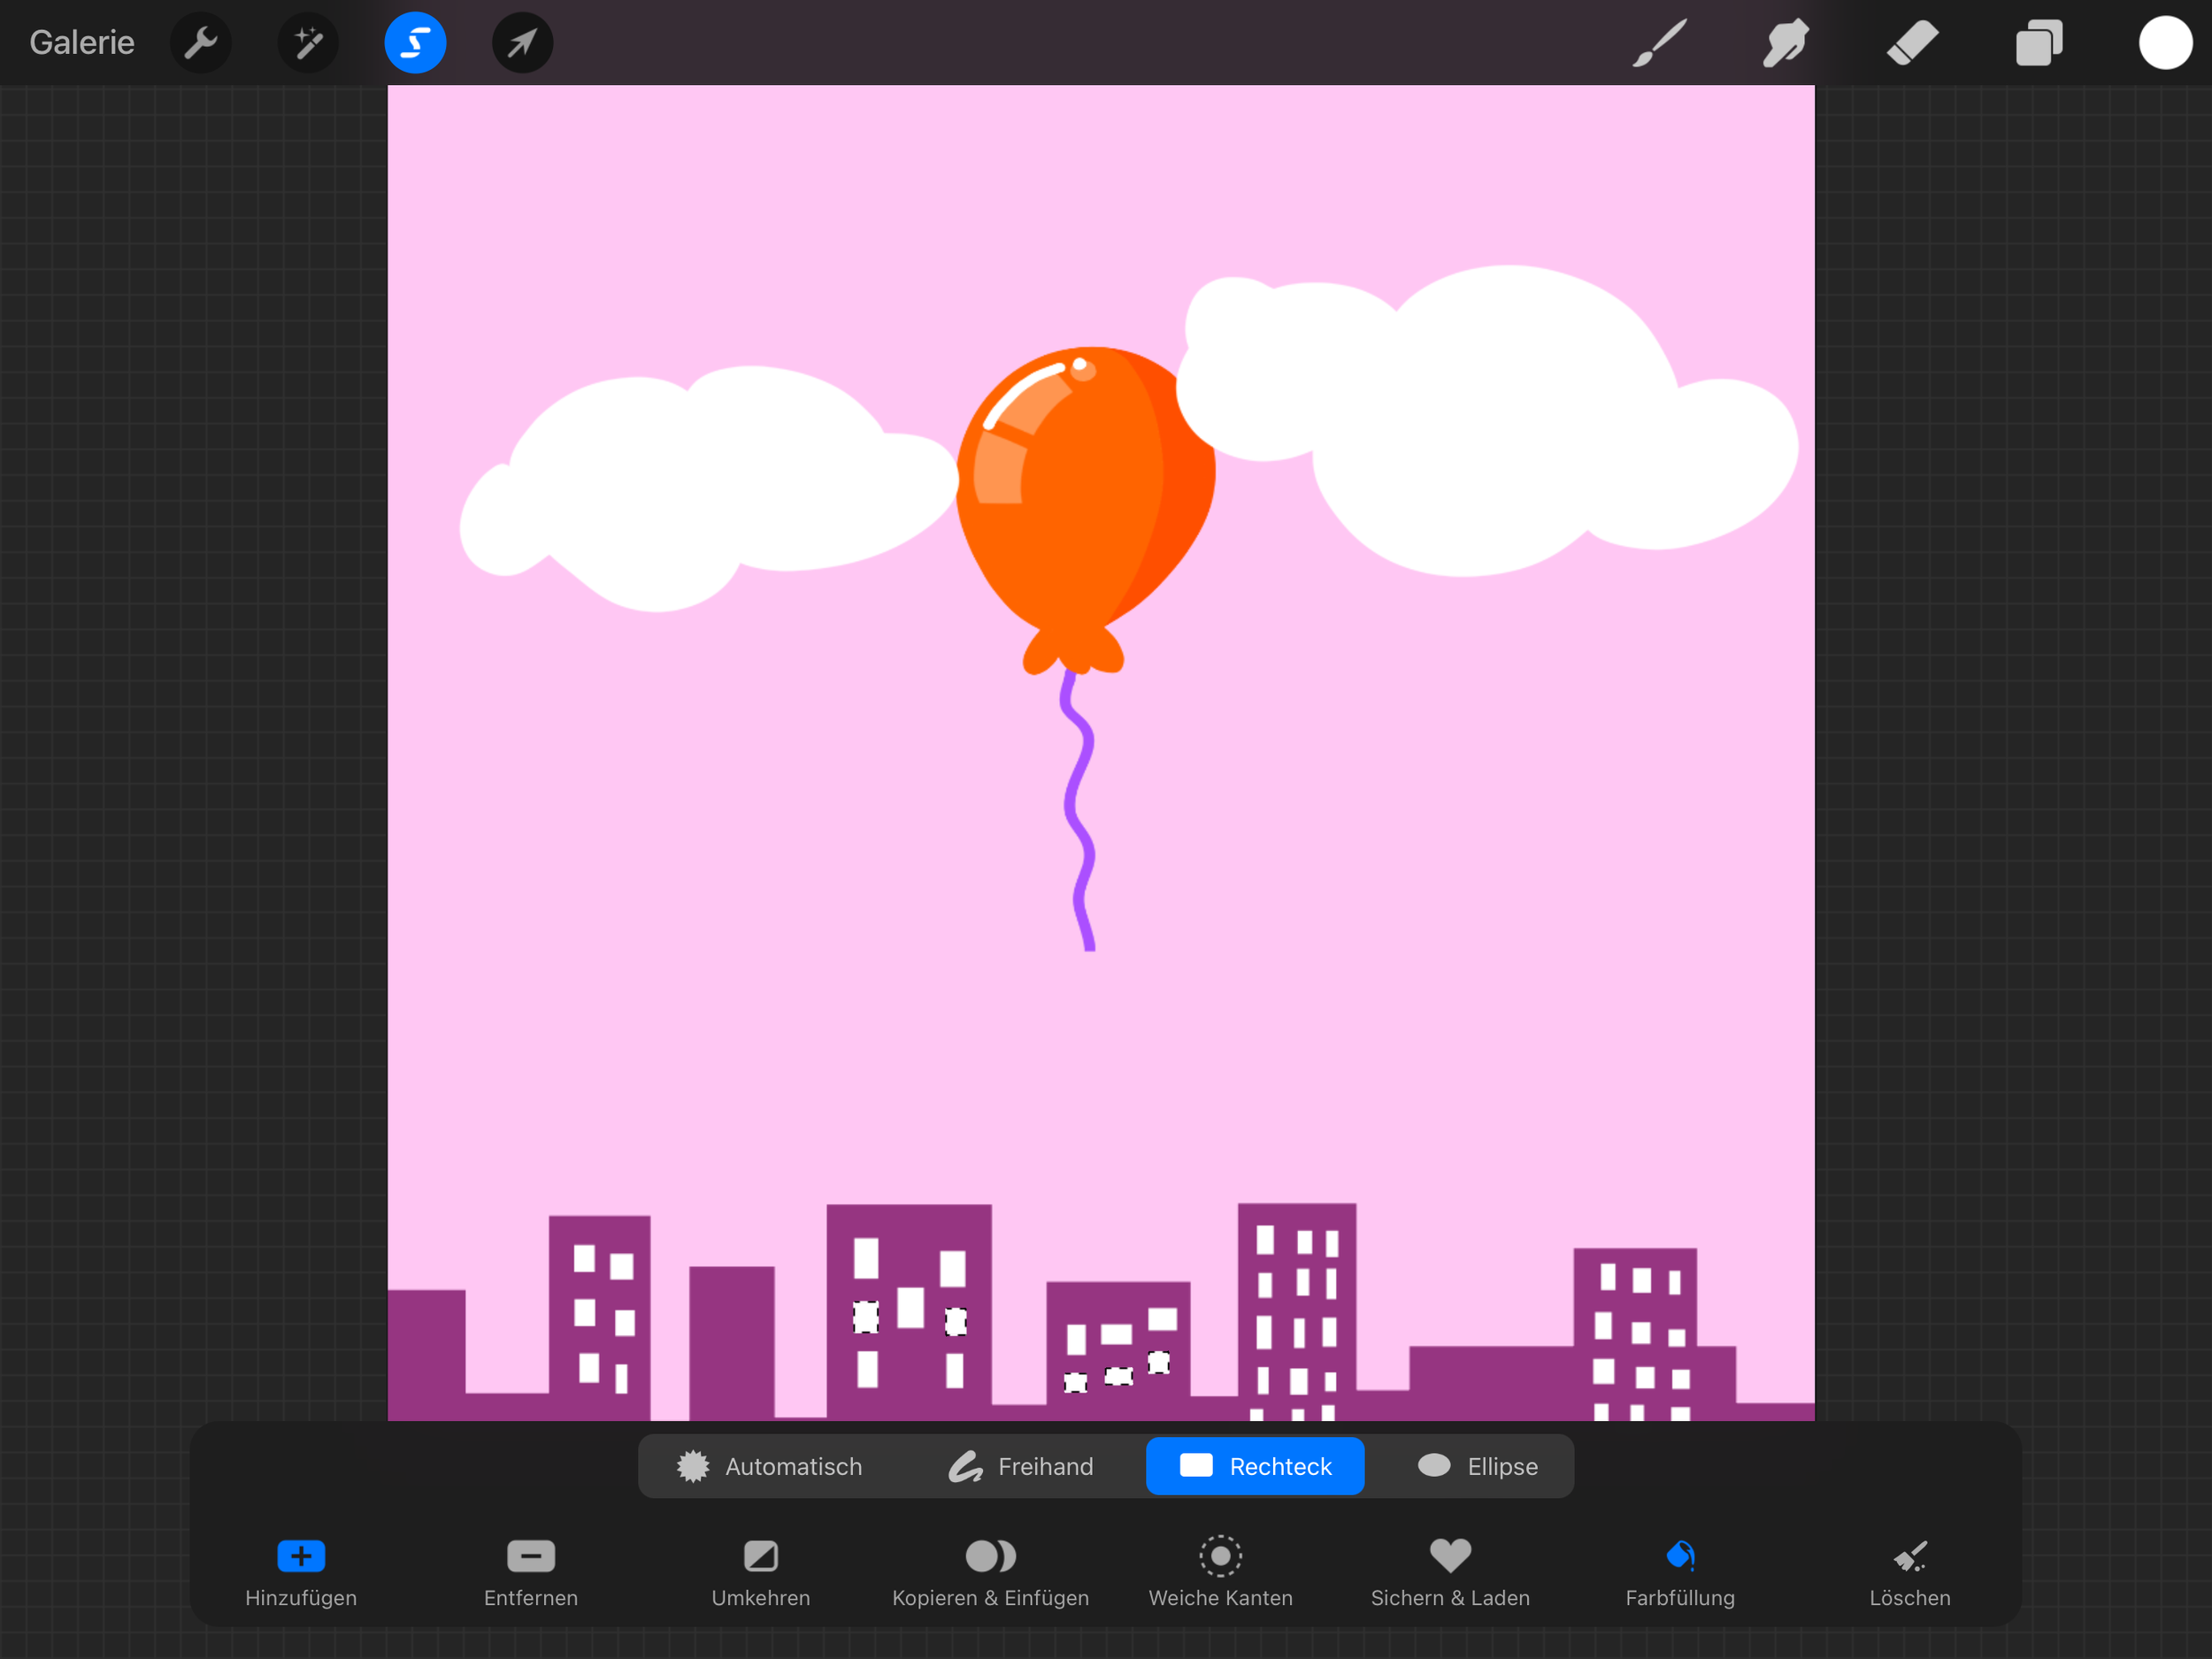Open the Adjustments magic wand tool
The image size is (2212, 1659).
pos(308,42)
